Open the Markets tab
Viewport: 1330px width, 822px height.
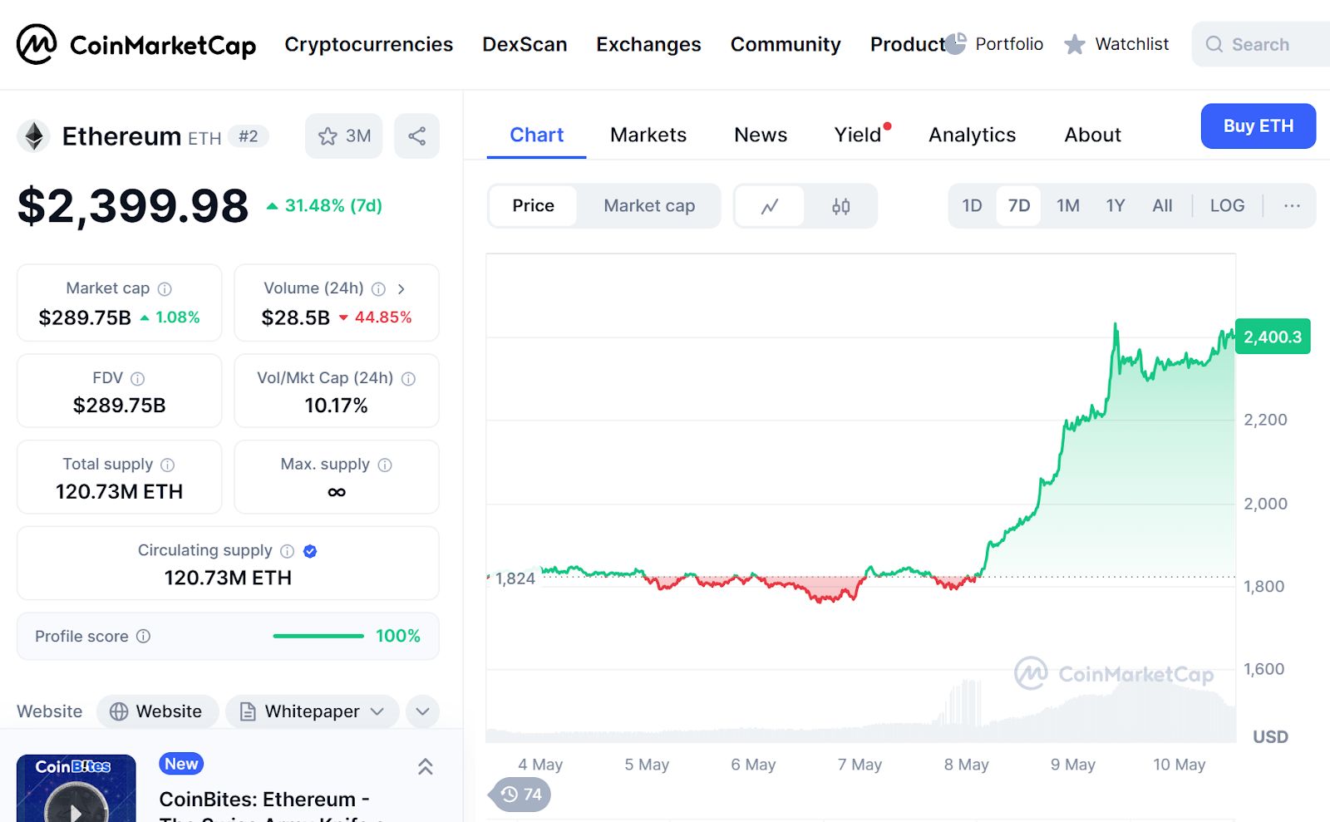(648, 135)
